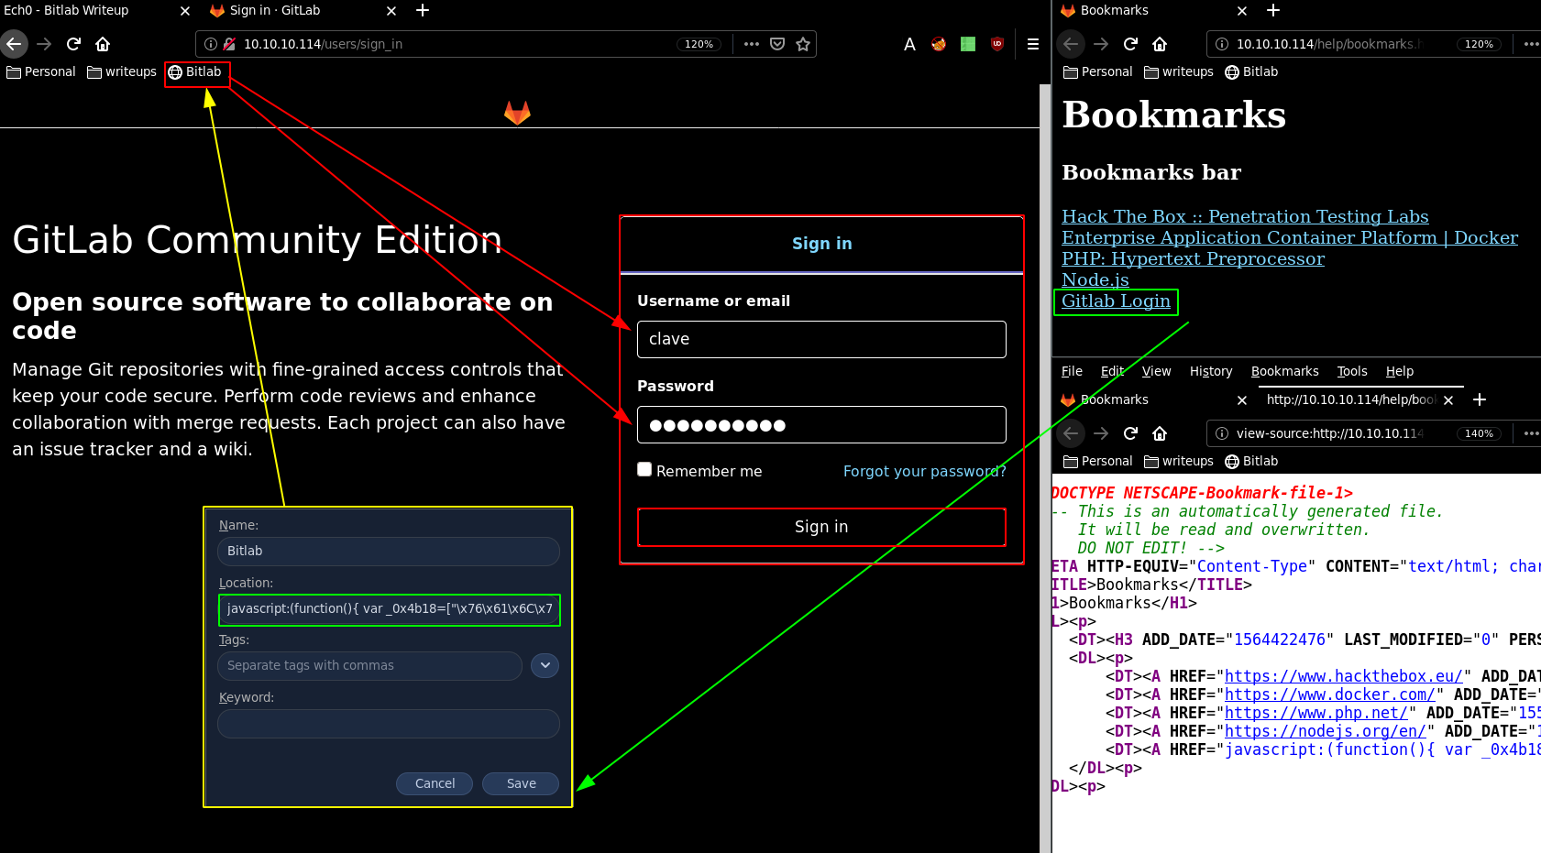Open page actions menu in sign-in window
This screenshot has height=853, width=1541.
[752, 44]
